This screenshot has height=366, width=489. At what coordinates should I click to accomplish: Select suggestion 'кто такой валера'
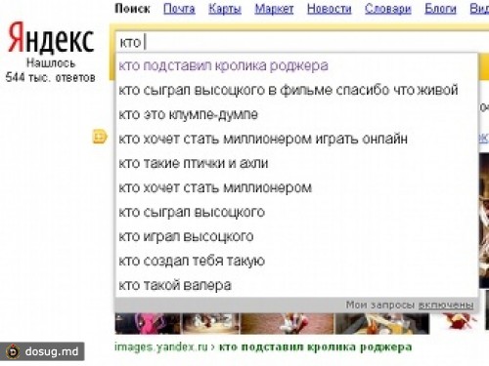296,285
